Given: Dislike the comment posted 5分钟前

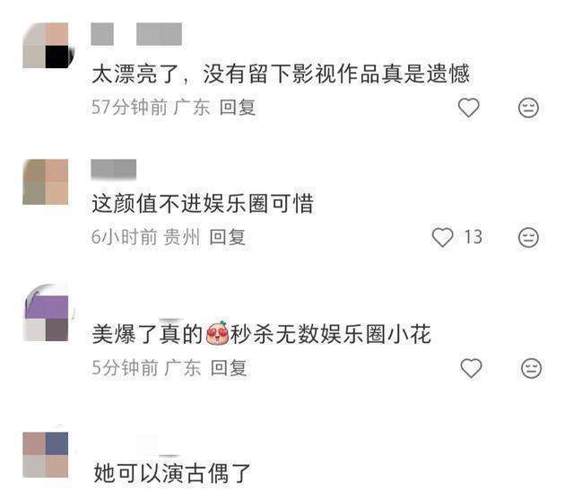Looking at the screenshot, I should (531, 368).
